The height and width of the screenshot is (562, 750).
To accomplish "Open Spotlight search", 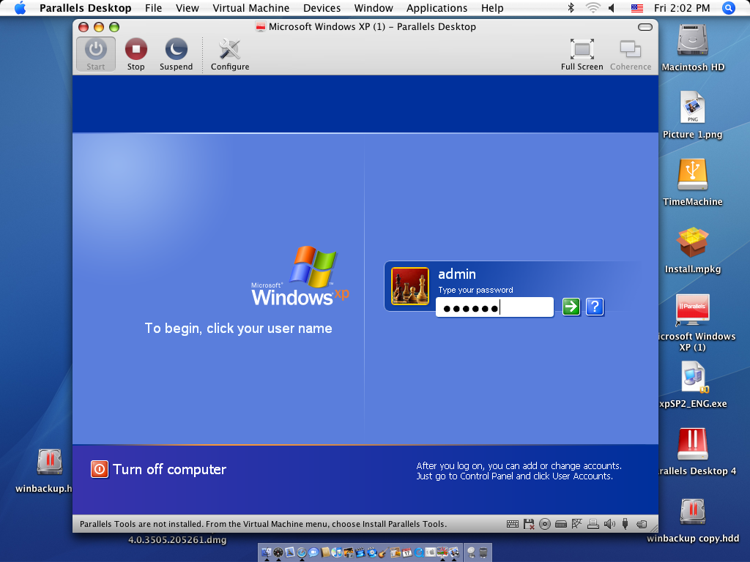I will click(x=729, y=7).
